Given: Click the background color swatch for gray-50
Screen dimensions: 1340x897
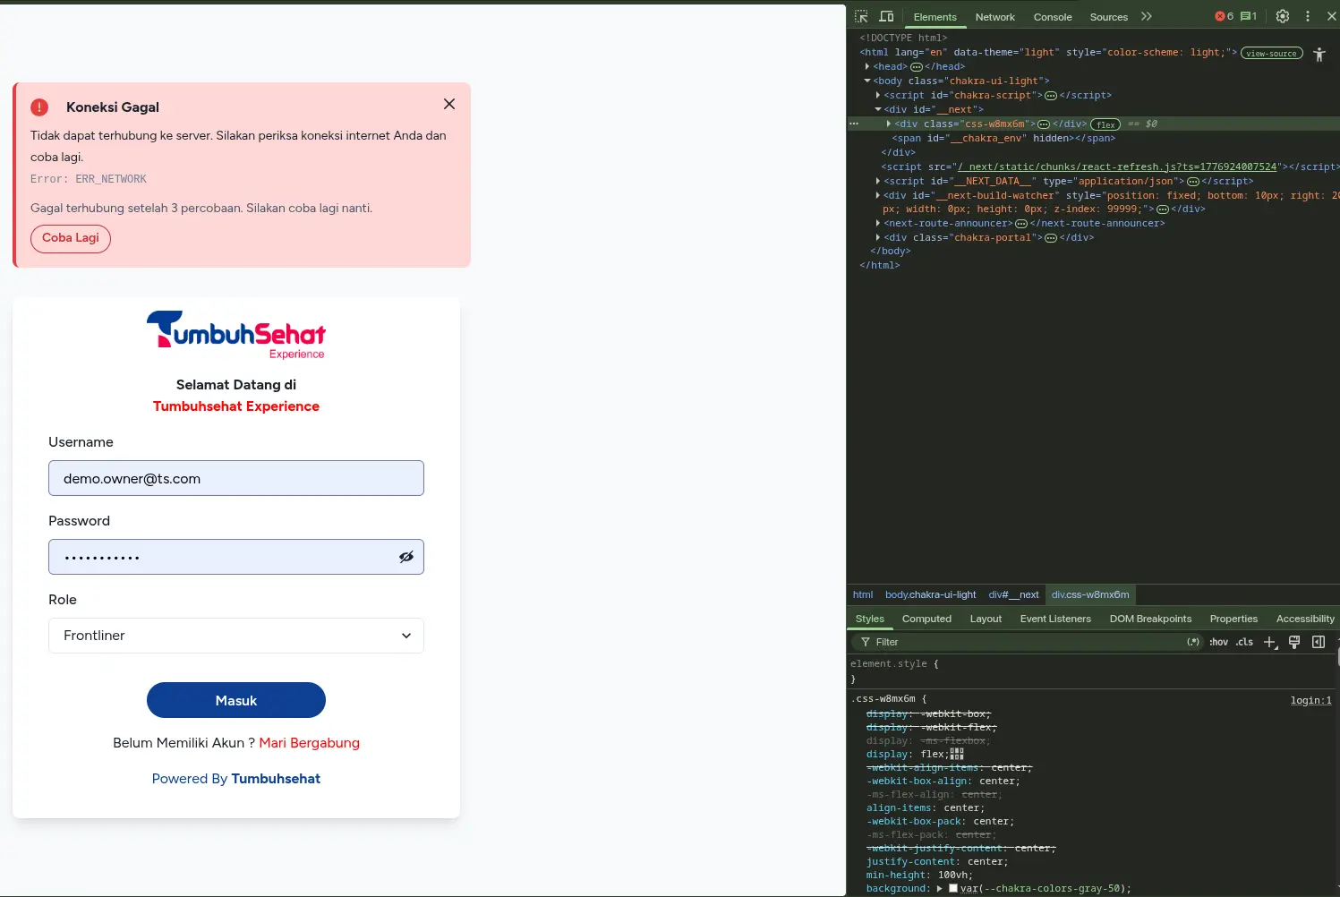Looking at the screenshot, I should (953, 888).
